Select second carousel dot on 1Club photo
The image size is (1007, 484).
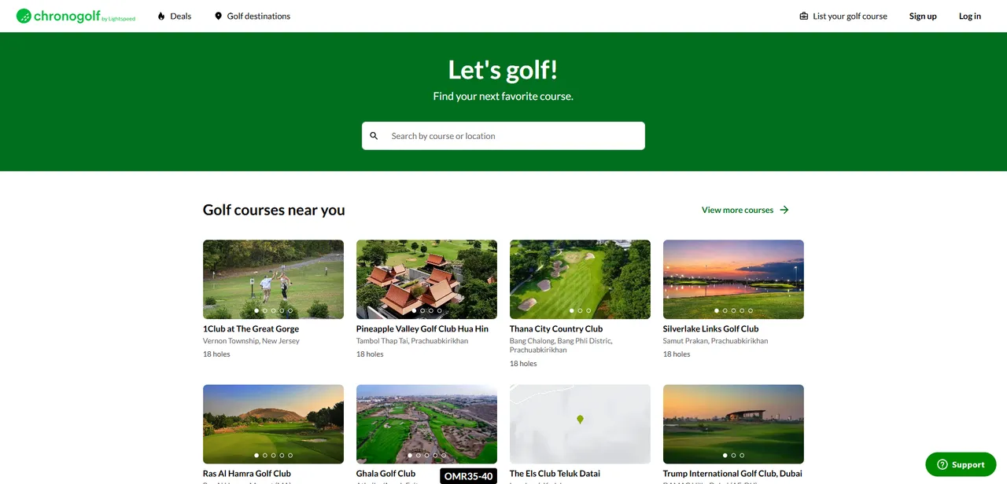[265, 310]
